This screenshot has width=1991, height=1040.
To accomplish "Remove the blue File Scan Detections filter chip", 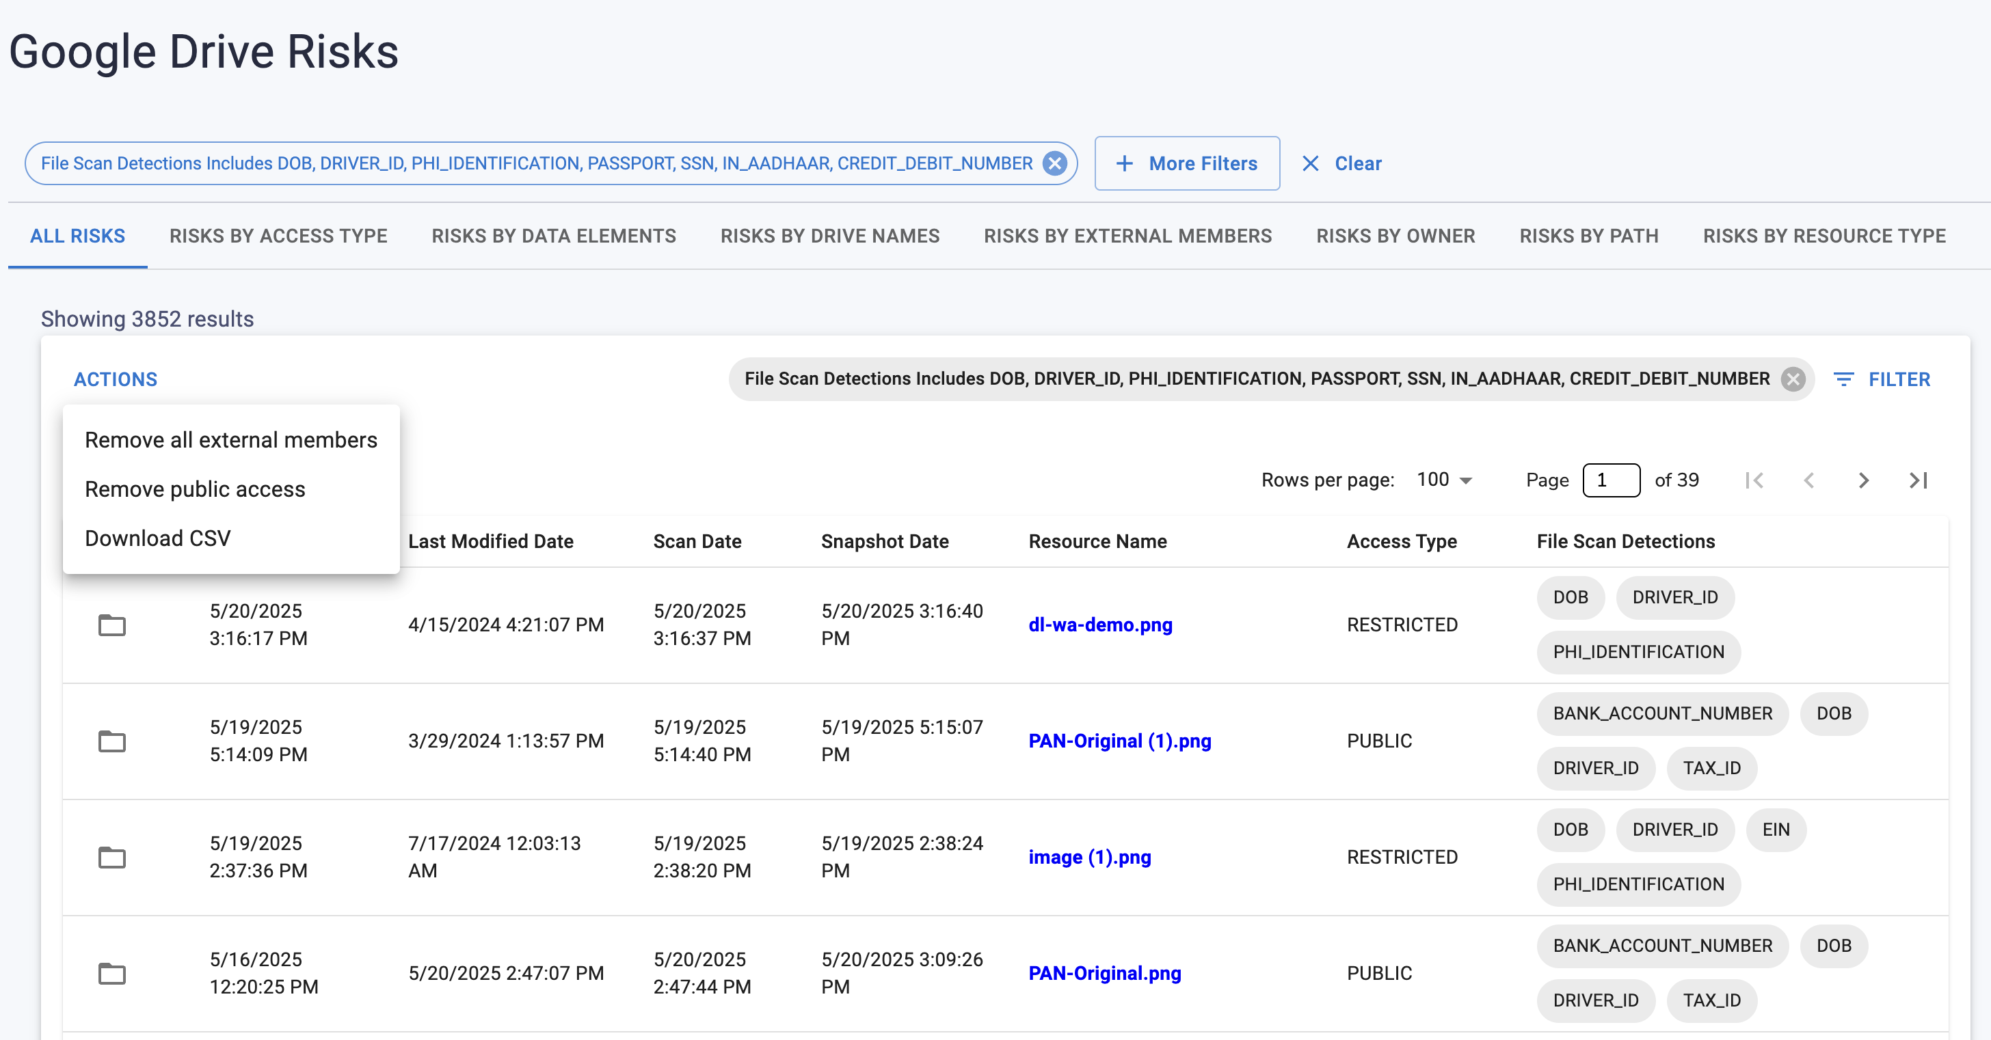I will click(1054, 163).
